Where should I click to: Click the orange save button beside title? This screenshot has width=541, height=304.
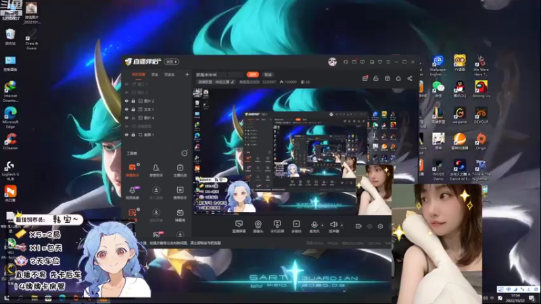pos(253,74)
